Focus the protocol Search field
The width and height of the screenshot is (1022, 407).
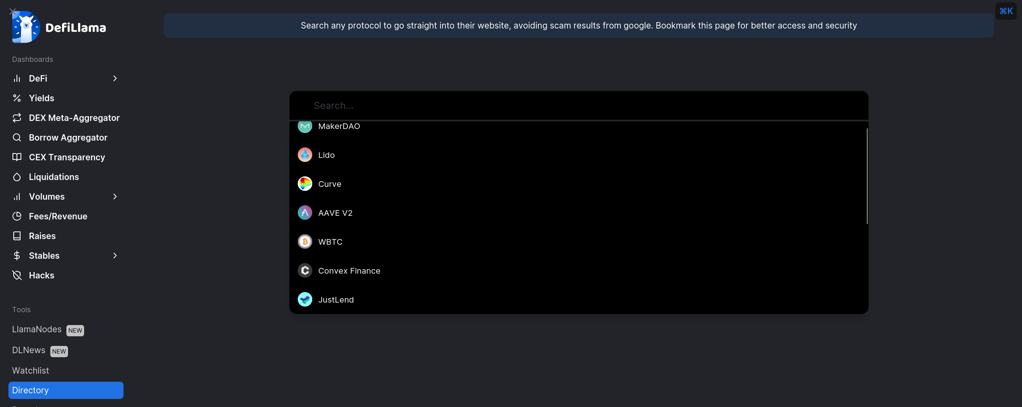[579, 106]
